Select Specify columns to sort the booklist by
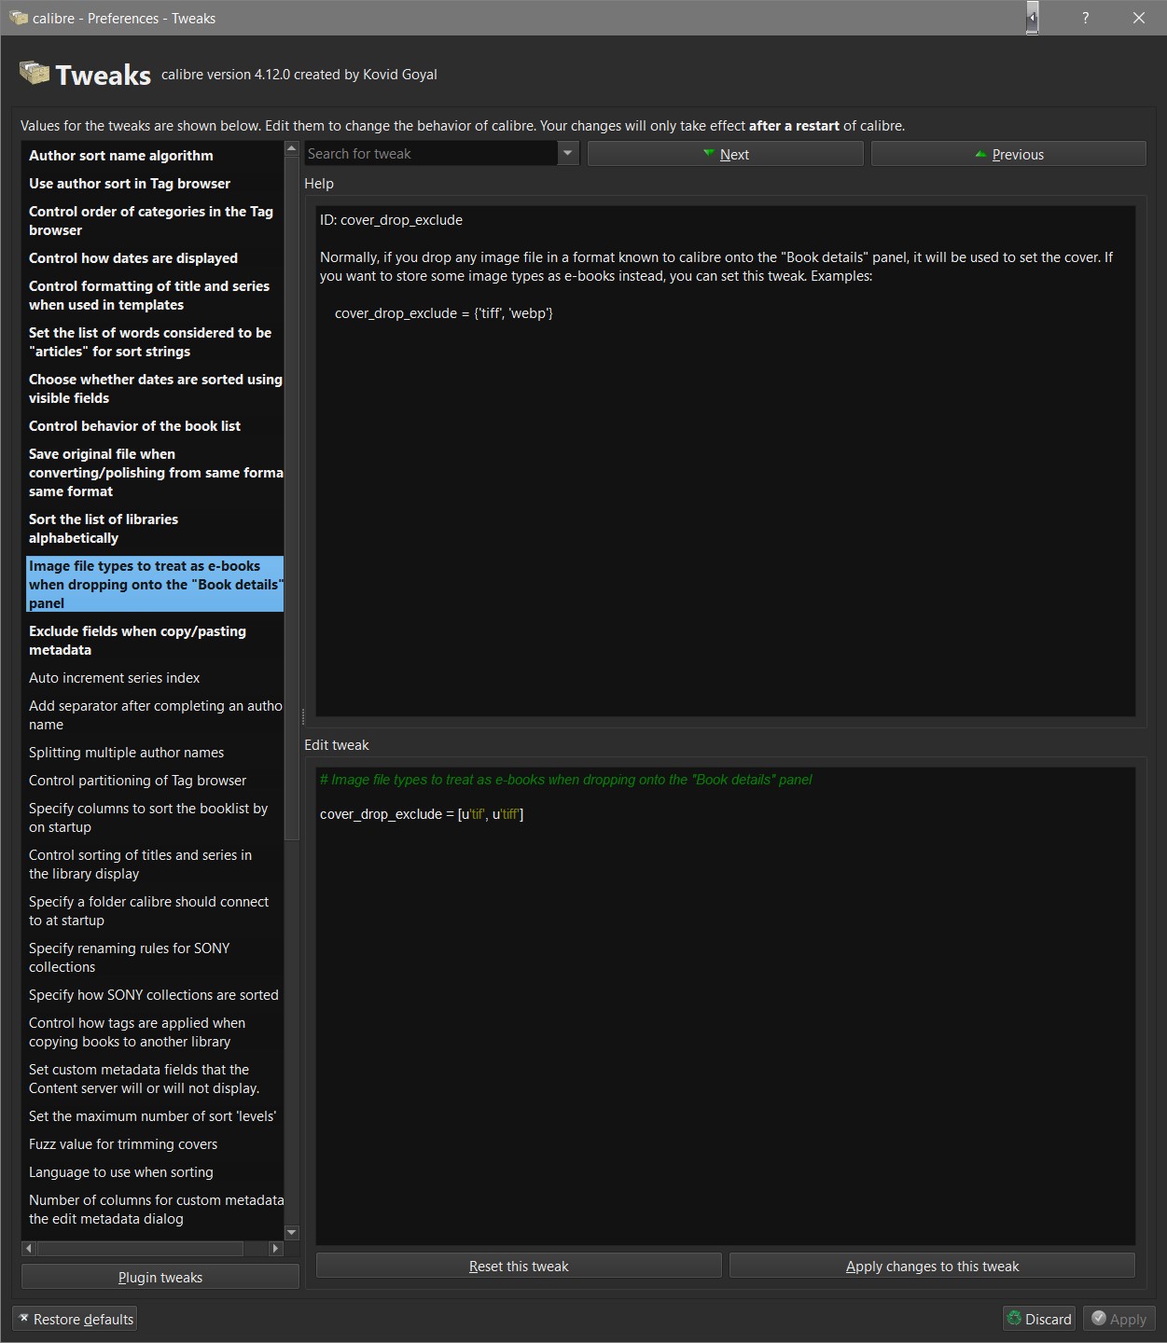Viewport: 1167px width, 1343px height. (155, 818)
